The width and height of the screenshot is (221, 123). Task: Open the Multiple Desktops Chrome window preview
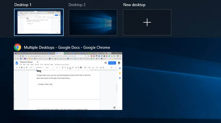pyautogui.click(x=68, y=81)
